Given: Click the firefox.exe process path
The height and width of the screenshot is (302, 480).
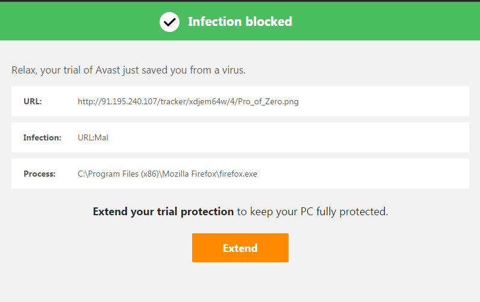Looking at the screenshot, I should [x=167, y=174].
